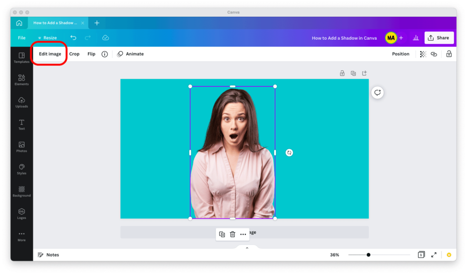Expand the pages panel with the up chevron
Viewport: 467px width, 274px height.
pyautogui.click(x=247, y=248)
